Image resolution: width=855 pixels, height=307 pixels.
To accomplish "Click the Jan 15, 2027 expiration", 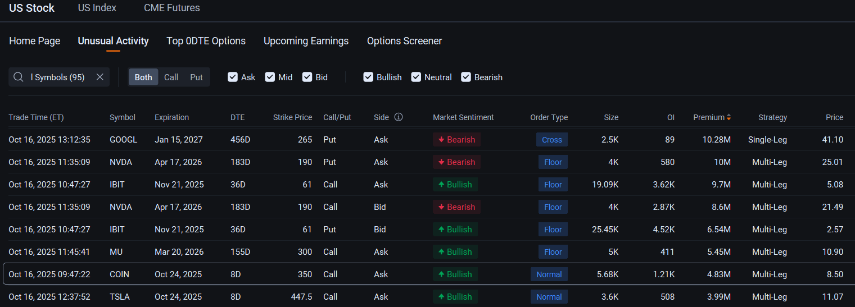I will (179, 140).
